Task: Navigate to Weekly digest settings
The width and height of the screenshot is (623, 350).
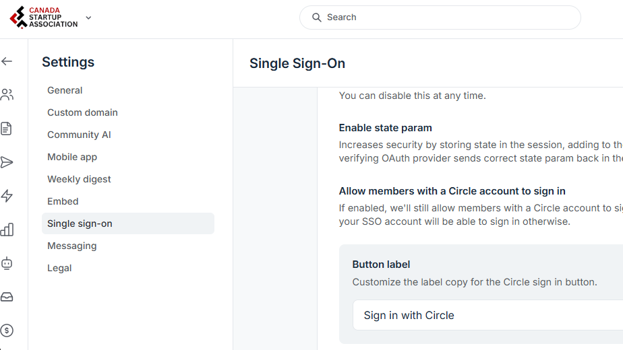Action: [x=79, y=179]
